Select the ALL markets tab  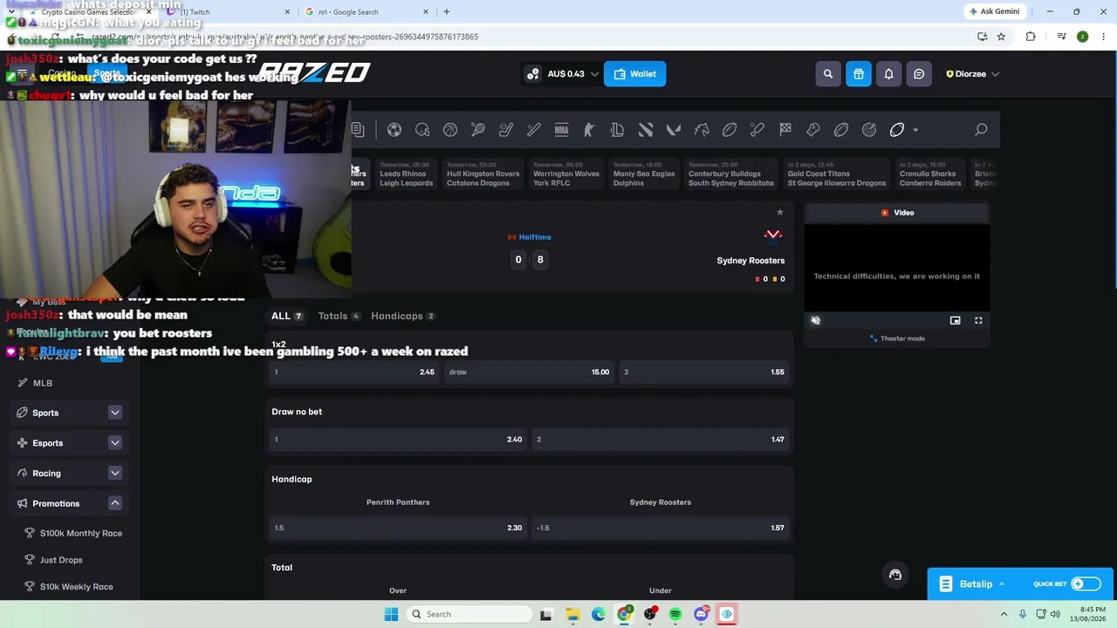(x=287, y=316)
